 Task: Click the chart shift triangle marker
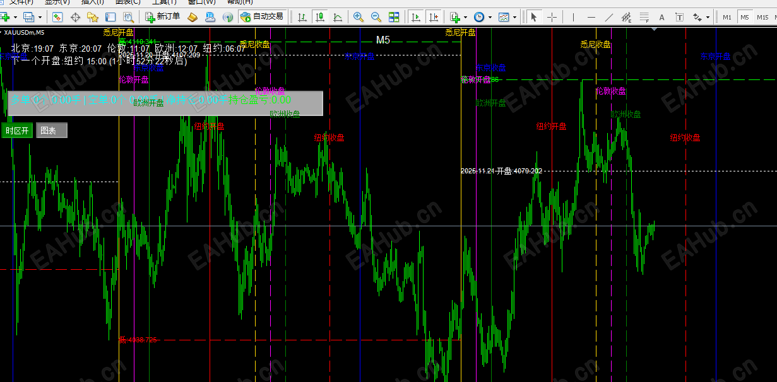click(x=655, y=28)
